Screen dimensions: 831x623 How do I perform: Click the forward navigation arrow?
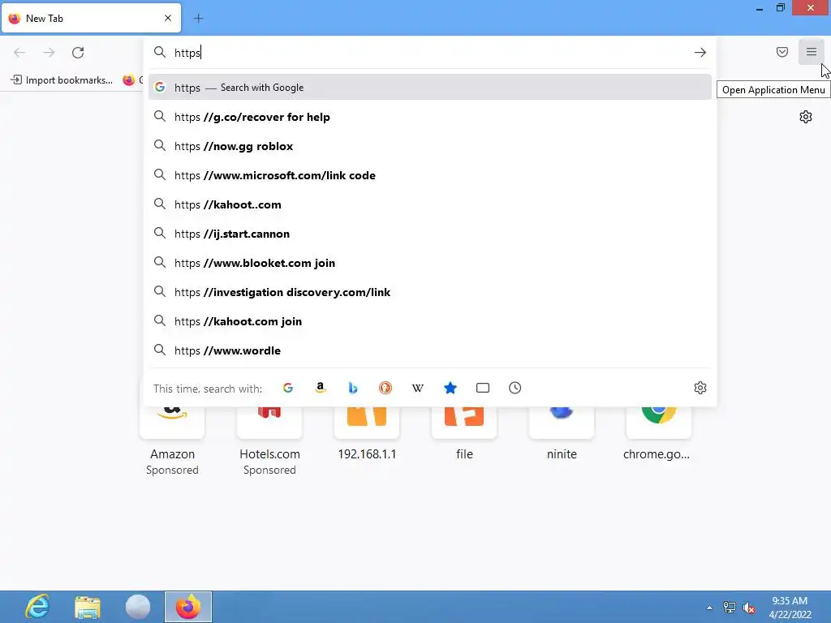pos(49,53)
